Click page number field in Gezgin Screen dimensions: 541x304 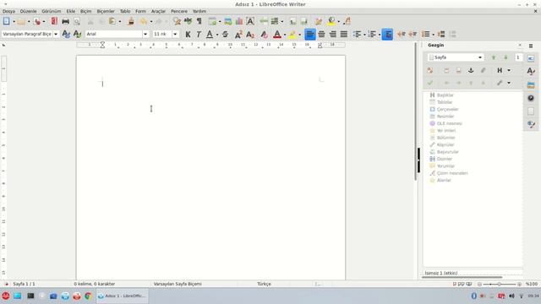[x=517, y=57]
